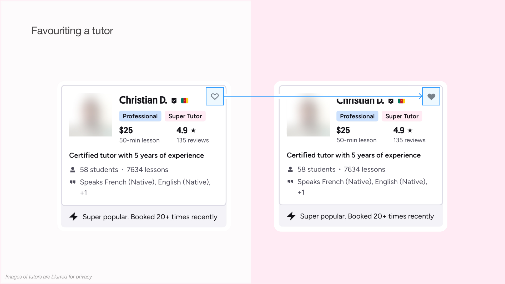The height and width of the screenshot is (284, 505).
Task: Click verified shield badge on left card
Action: (174, 100)
